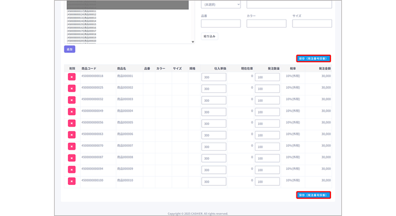Focus the カラー filter field
This screenshot has height=216, width=396.
pos(266,24)
